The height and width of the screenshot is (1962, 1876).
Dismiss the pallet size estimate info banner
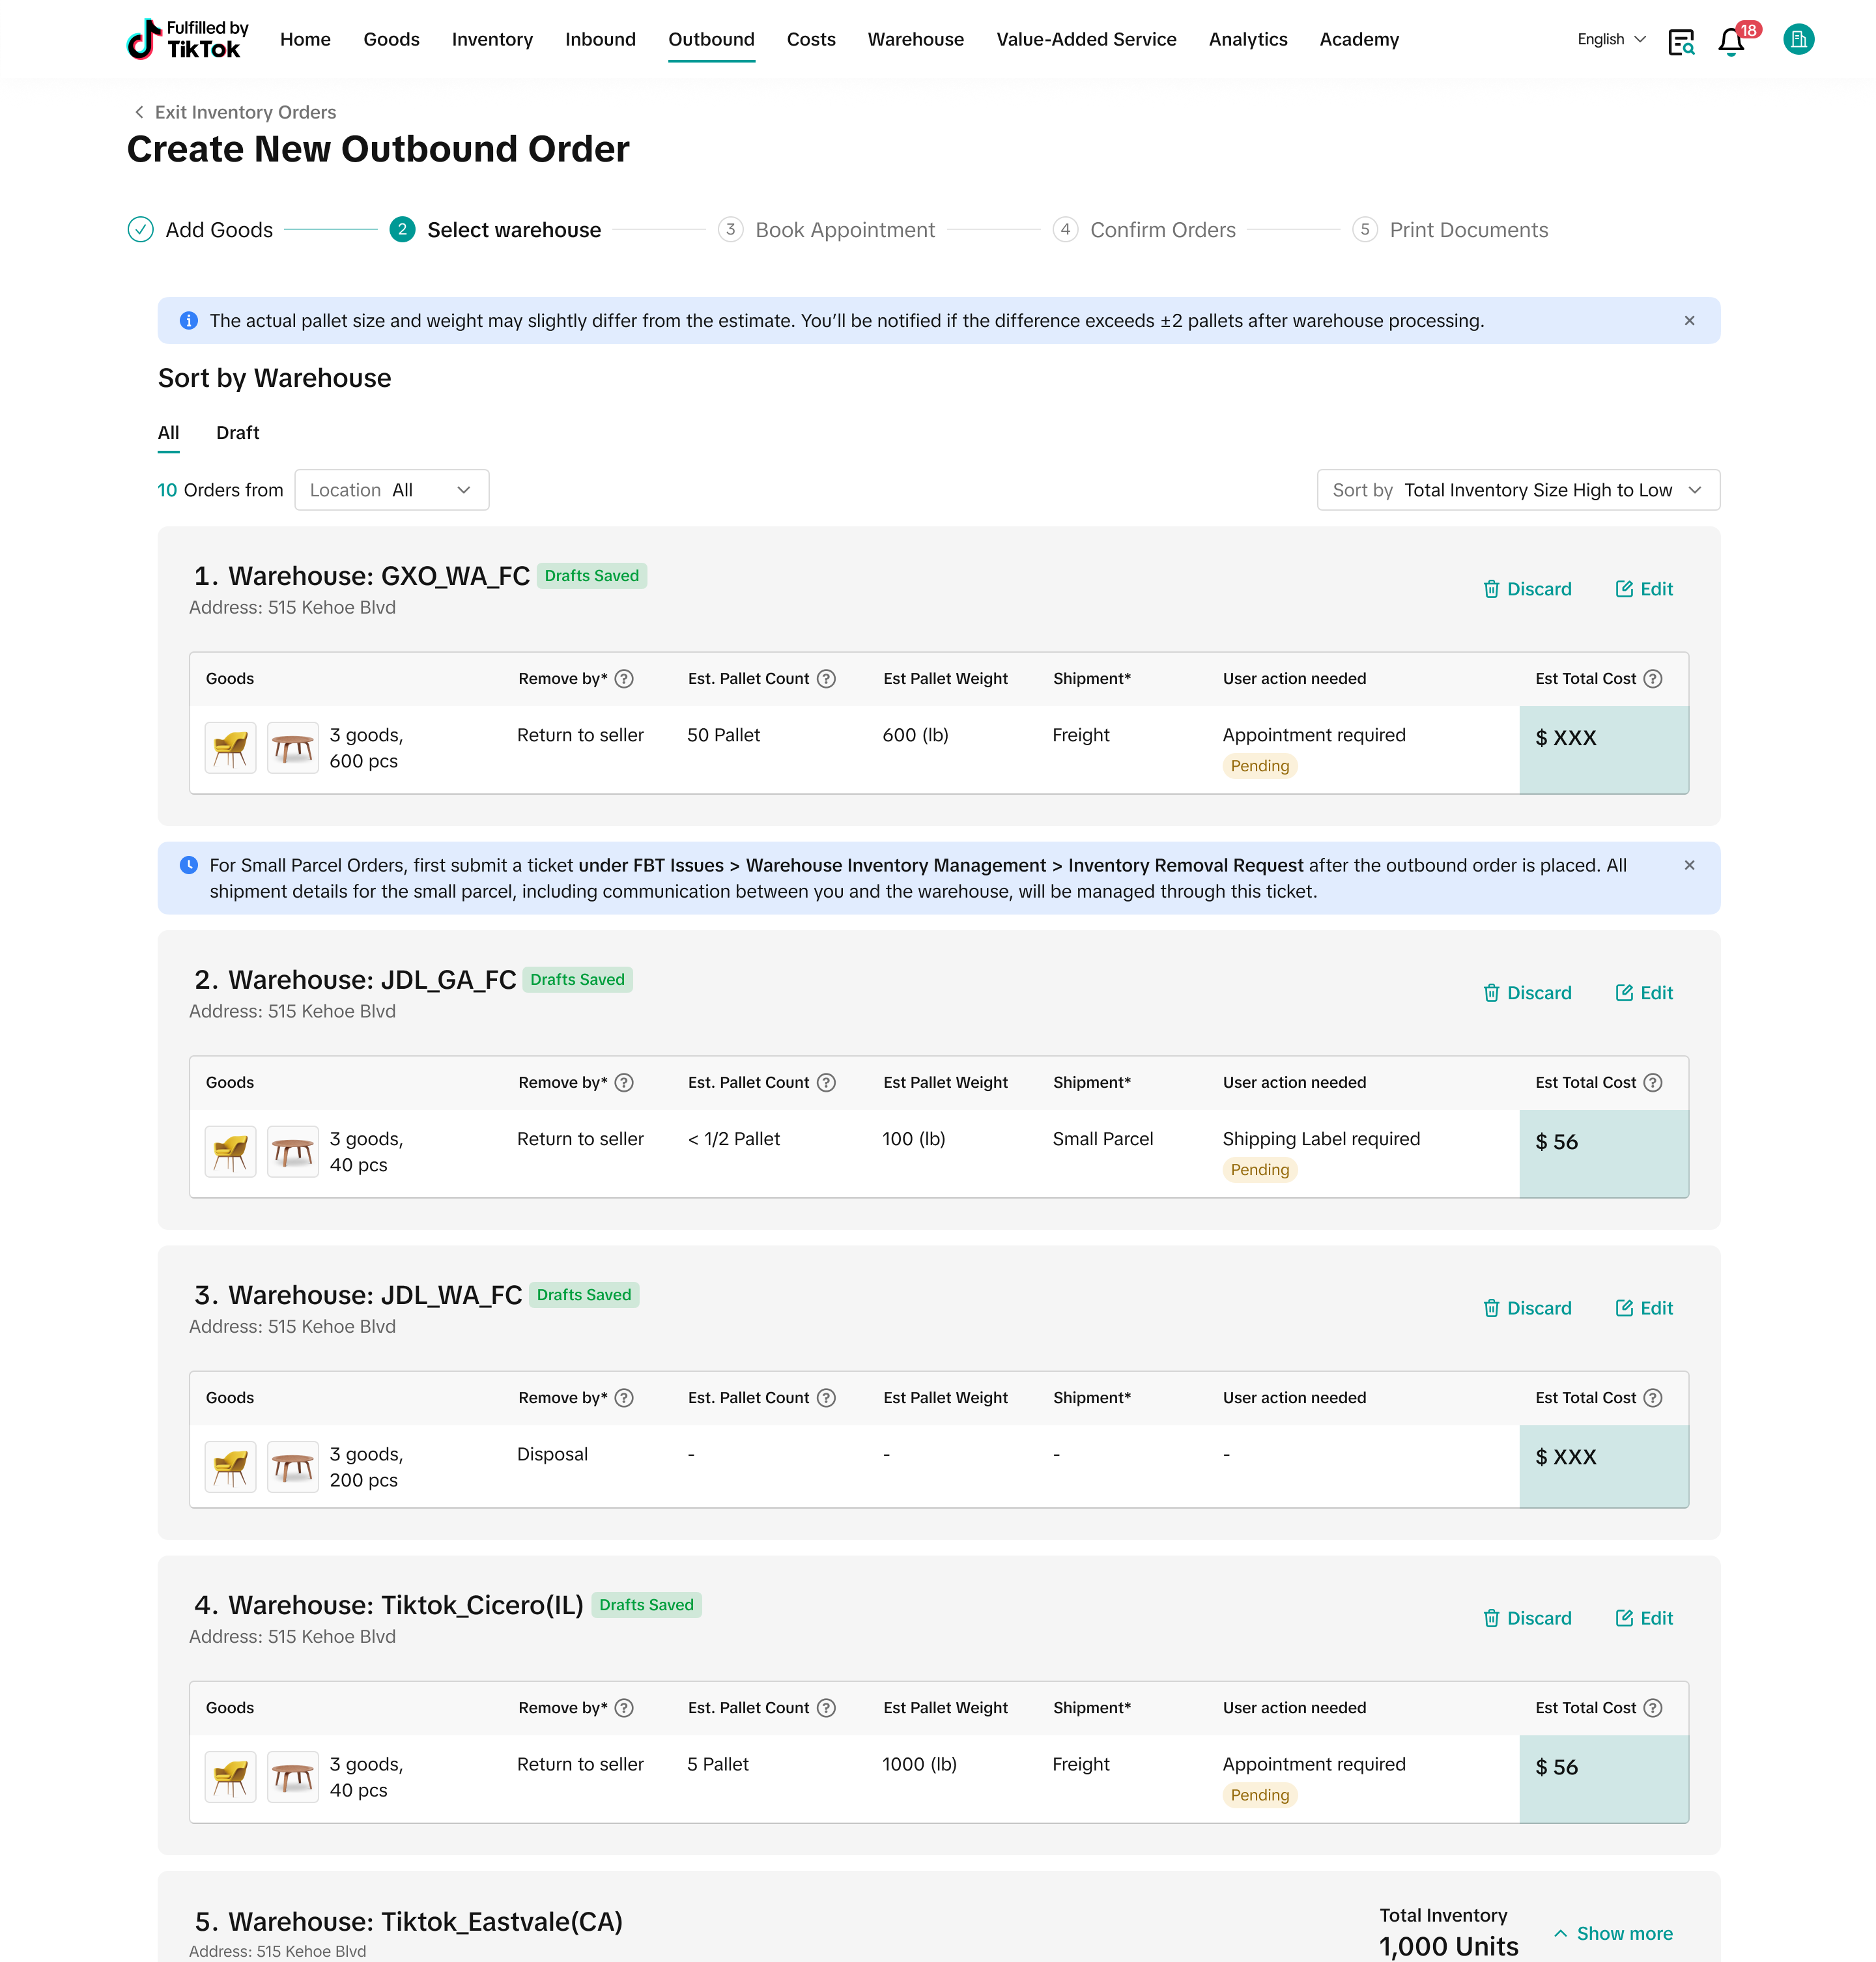pos(1689,321)
